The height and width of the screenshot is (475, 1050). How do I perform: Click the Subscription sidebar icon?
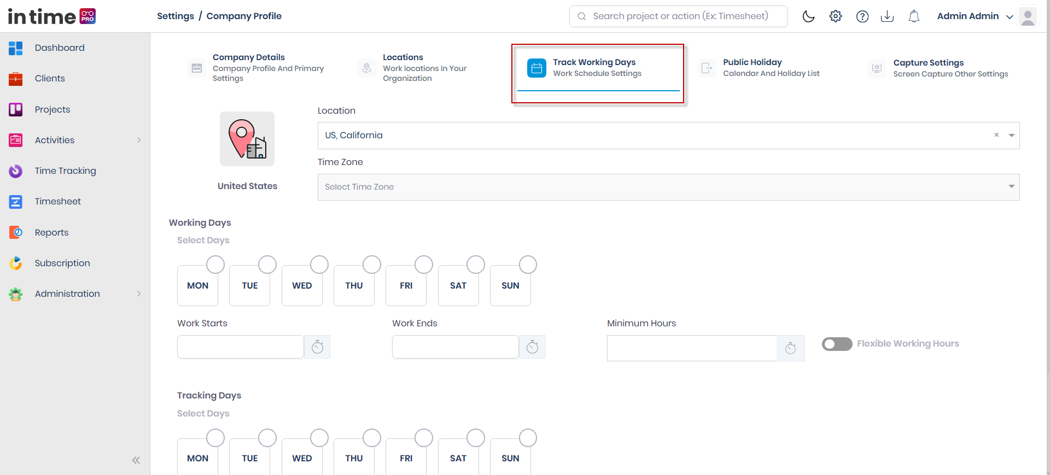(16, 263)
